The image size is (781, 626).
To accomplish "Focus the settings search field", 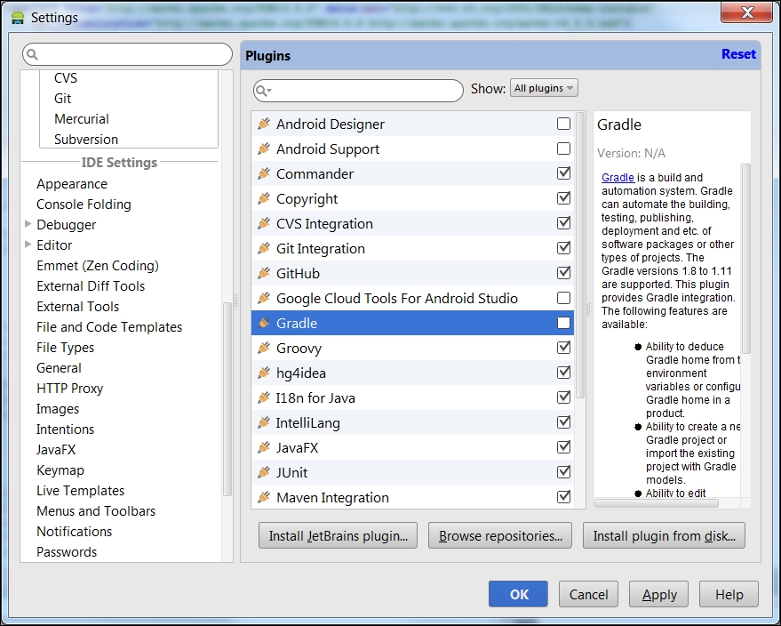I will tap(128, 54).
